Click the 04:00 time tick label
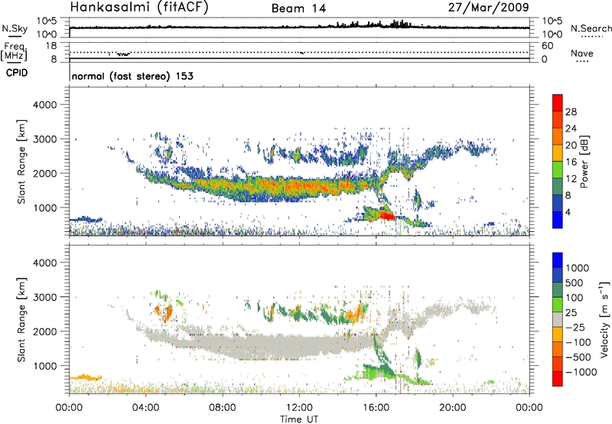This screenshot has height=424, width=612. 145,408
